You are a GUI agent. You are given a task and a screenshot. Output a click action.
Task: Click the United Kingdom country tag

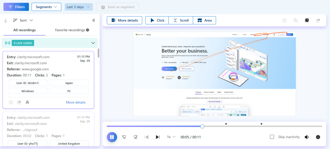click(69, 144)
